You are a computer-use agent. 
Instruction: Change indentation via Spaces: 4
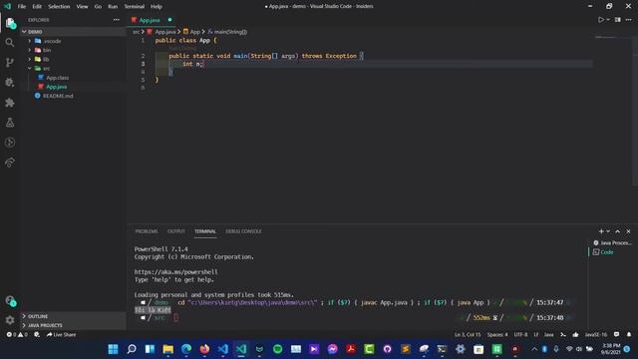[497, 335]
